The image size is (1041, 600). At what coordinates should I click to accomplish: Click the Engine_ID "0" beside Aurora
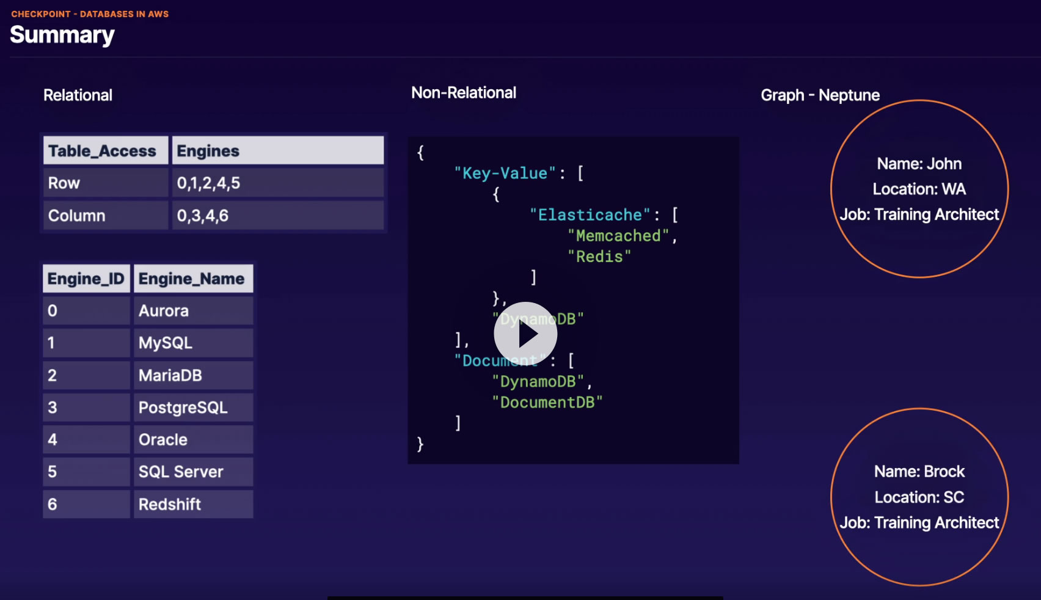click(x=86, y=310)
